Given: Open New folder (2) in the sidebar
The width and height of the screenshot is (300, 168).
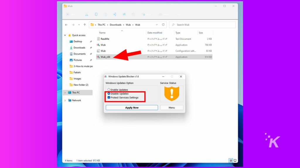Looking at the screenshot, I should [81, 85].
